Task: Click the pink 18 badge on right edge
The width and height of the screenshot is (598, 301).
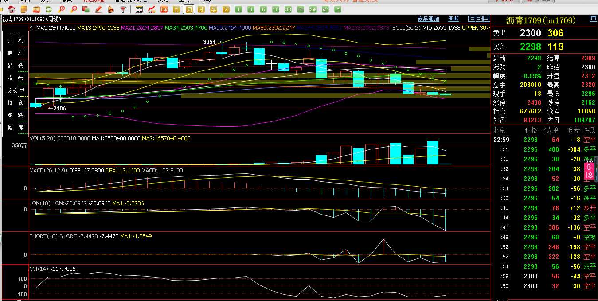Action: tap(588, 172)
